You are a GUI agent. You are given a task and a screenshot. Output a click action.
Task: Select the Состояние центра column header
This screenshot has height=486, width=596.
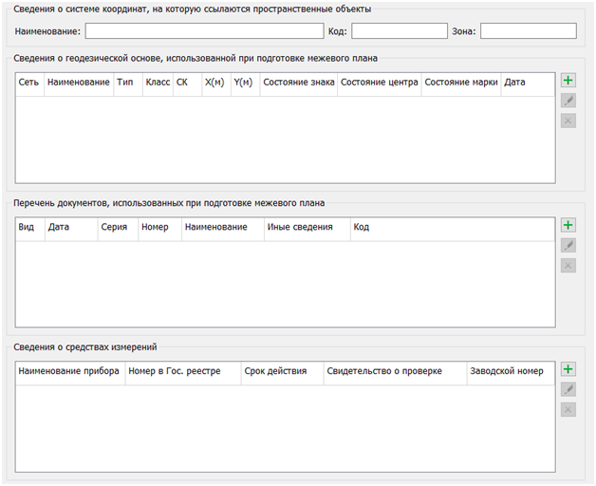point(379,84)
